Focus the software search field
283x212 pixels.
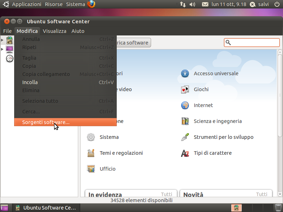tap(252, 42)
